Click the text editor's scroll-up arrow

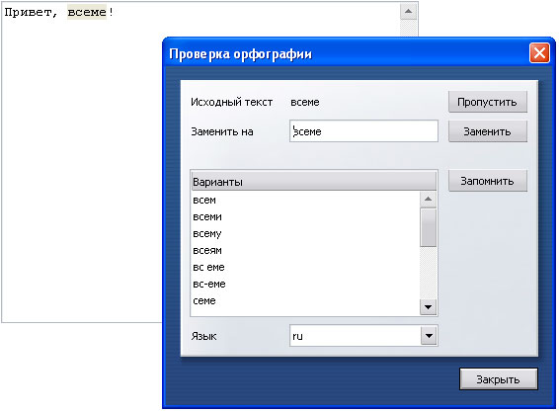[x=409, y=12]
